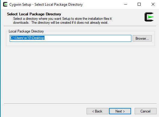Click the empty gray area of the dialog
The image size is (159, 117).
(79, 74)
